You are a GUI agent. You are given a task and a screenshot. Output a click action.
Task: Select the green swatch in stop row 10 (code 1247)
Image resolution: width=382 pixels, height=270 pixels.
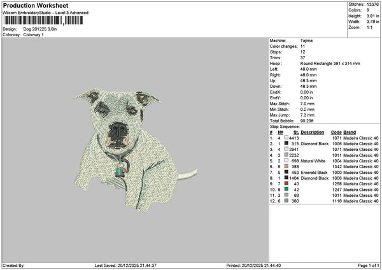pyautogui.click(x=286, y=189)
